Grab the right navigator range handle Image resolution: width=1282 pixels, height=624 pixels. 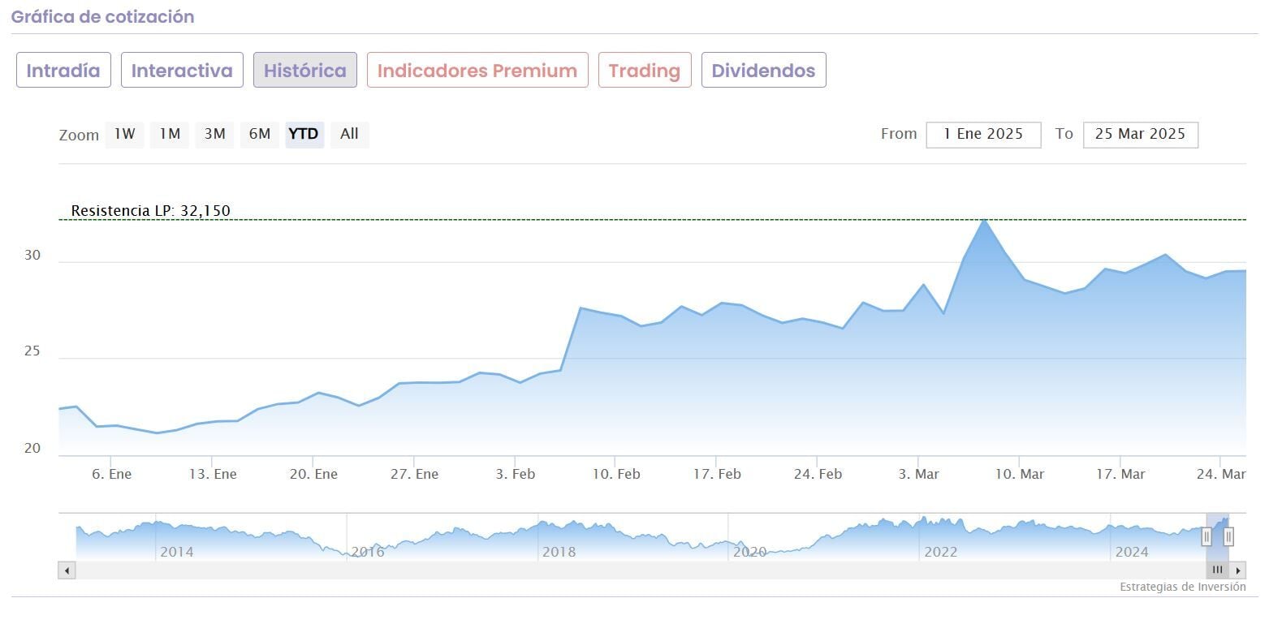(1228, 536)
